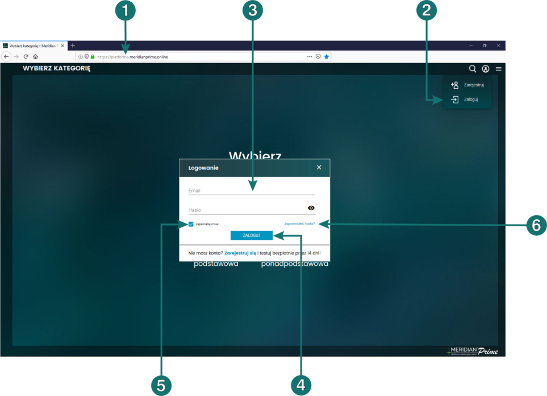Click the blue bookmark star
The width and height of the screenshot is (547, 396).
tap(327, 56)
